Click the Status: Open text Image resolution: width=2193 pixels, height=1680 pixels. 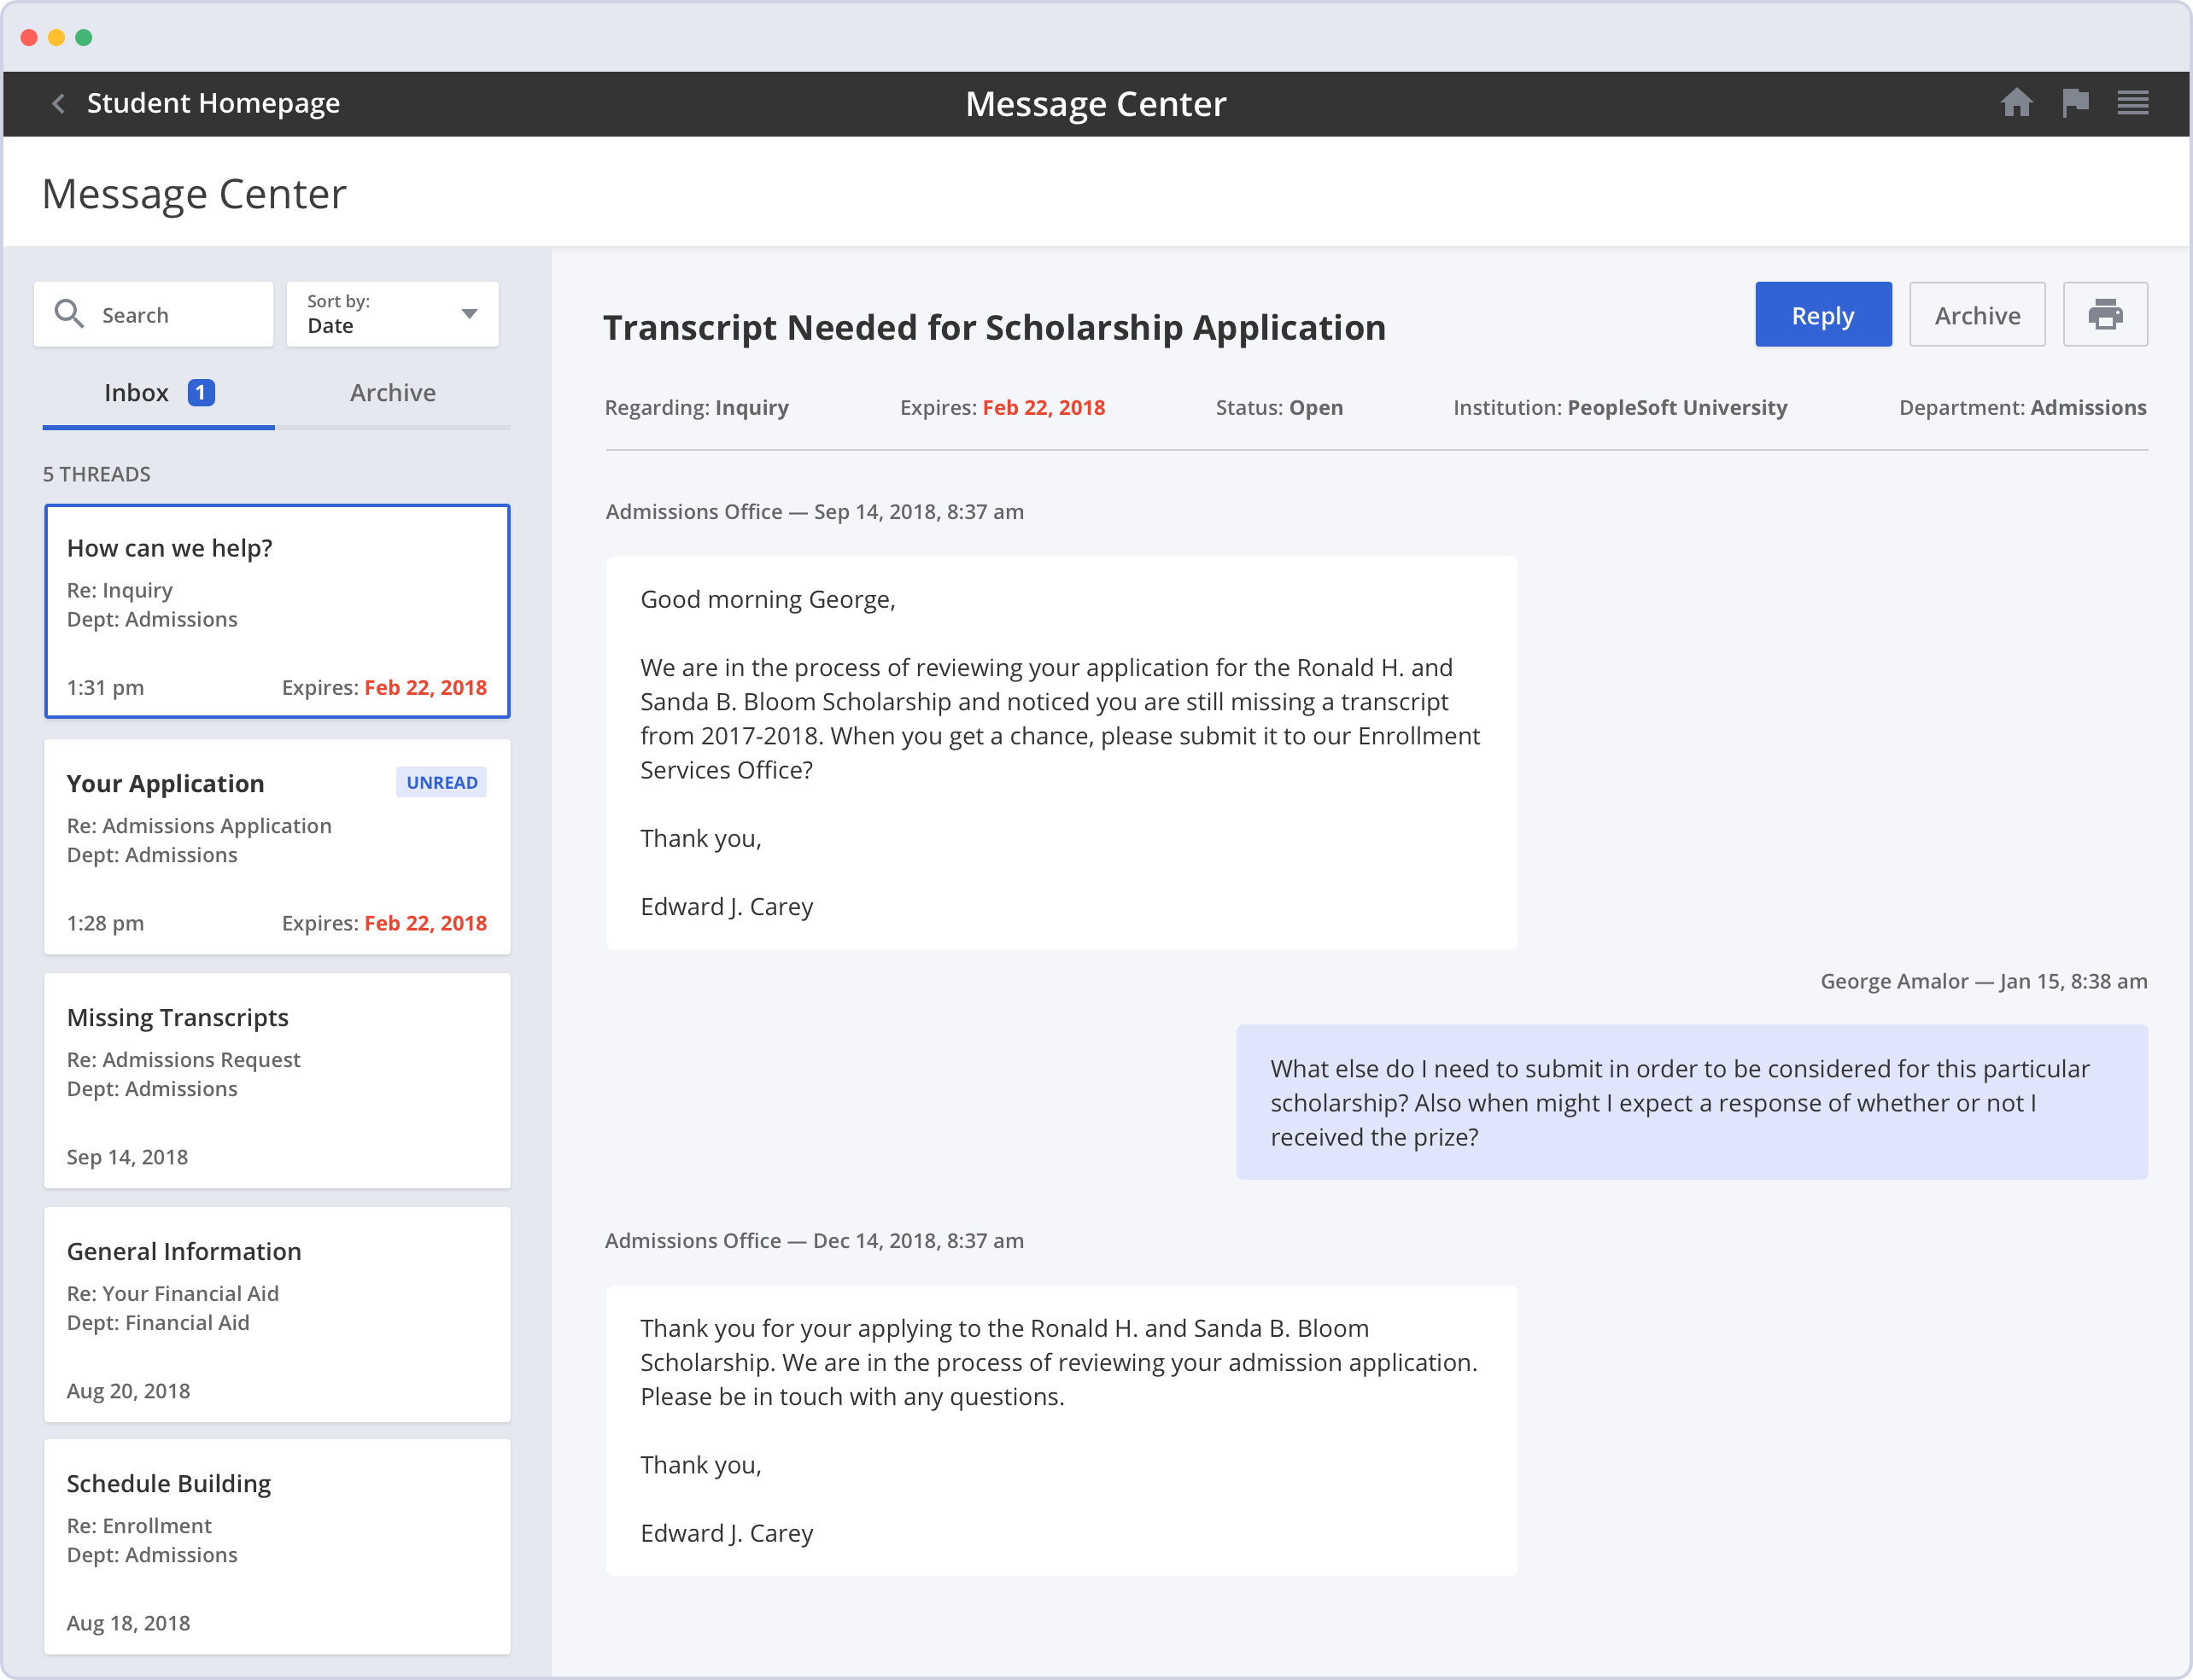[1278, 407]
